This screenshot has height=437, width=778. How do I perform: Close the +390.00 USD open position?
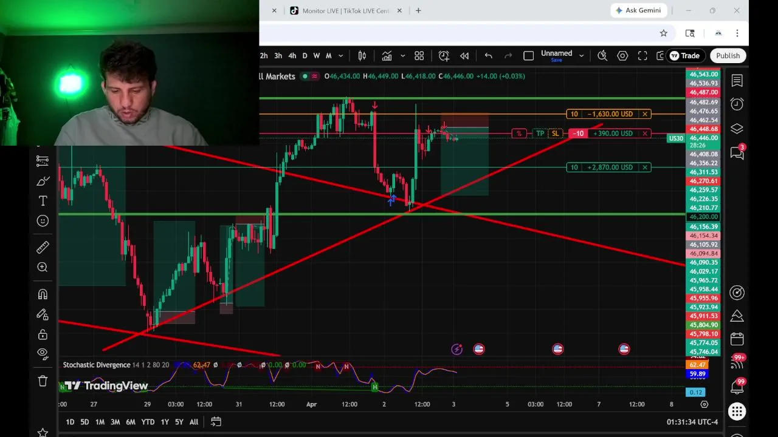(645, 134)
